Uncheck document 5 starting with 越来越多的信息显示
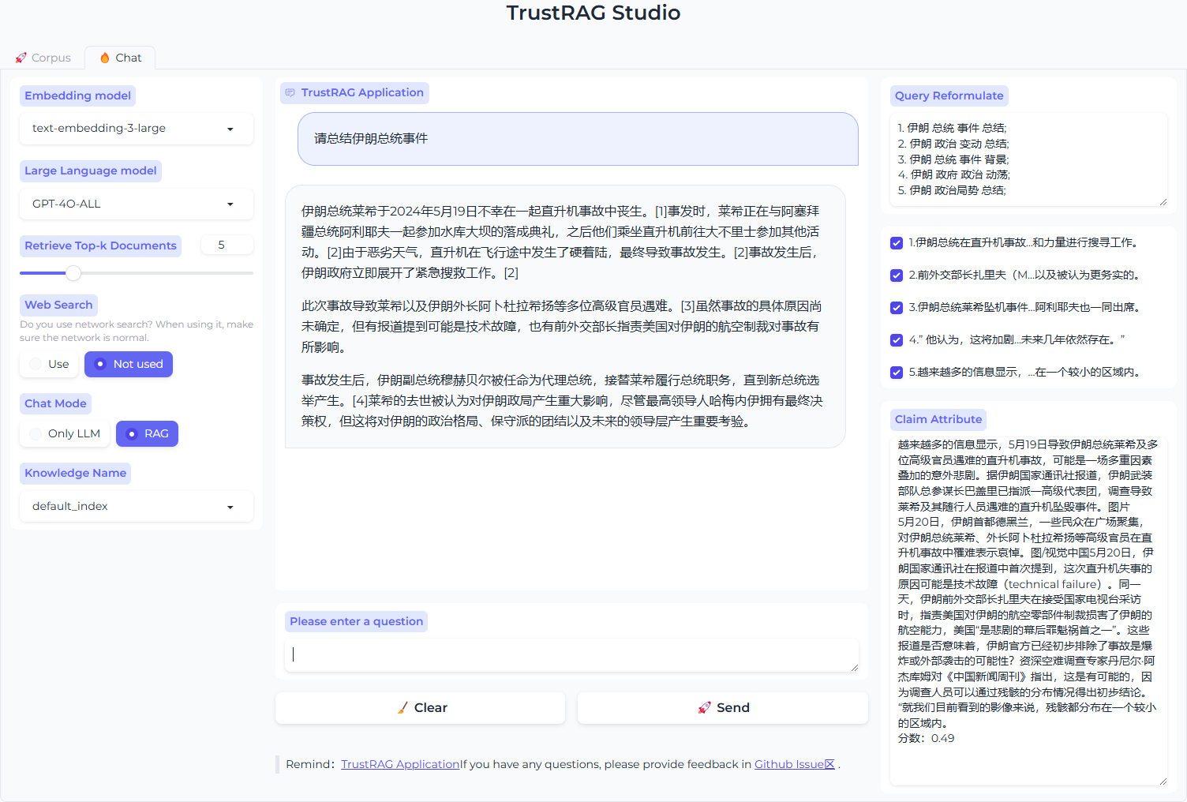This screenshot has width=1187, height=802. 897,373
